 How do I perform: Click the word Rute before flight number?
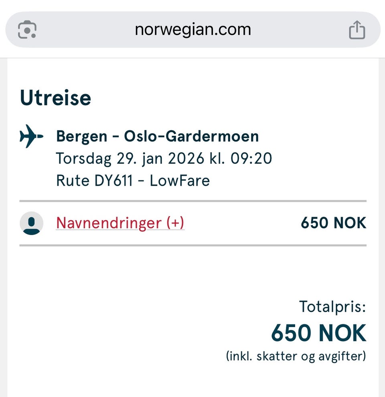tap(73, 180)
